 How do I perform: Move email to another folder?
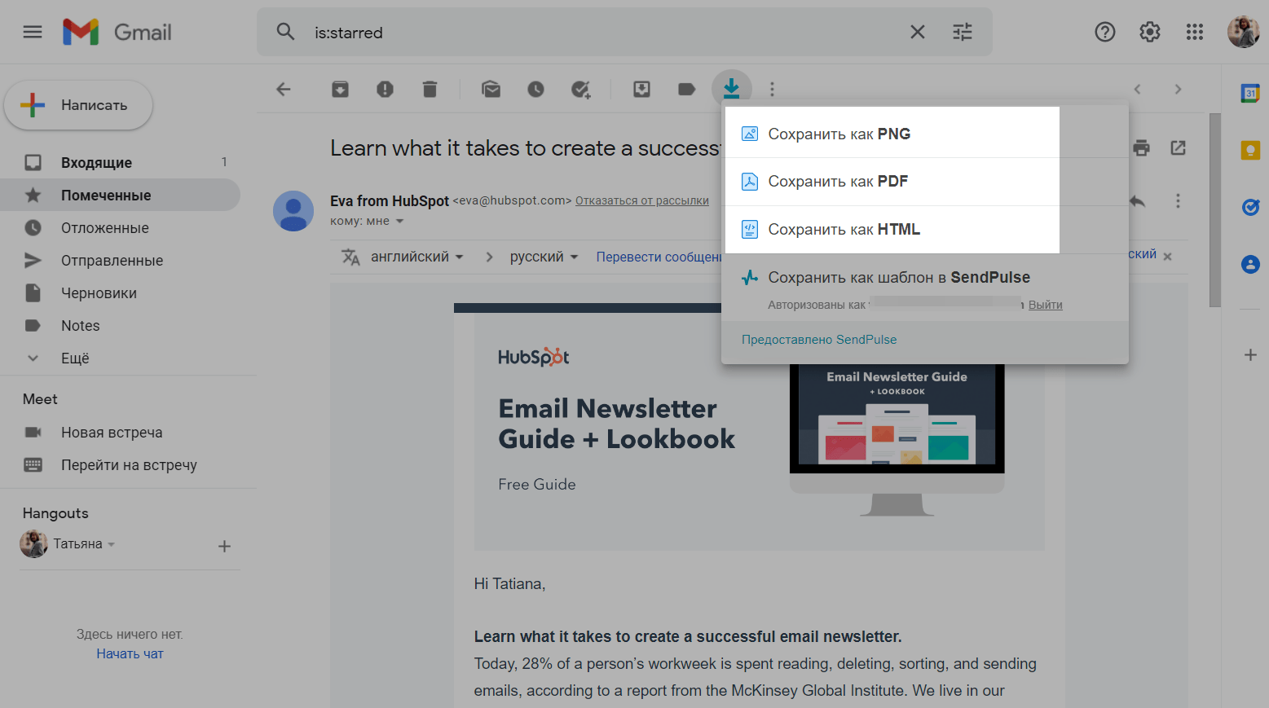pyautogui.click(x=642, y=89)
